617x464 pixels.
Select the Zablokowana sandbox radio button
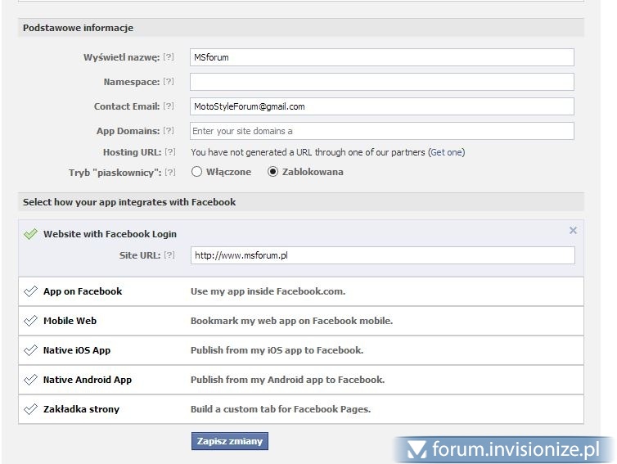(273, 172)
